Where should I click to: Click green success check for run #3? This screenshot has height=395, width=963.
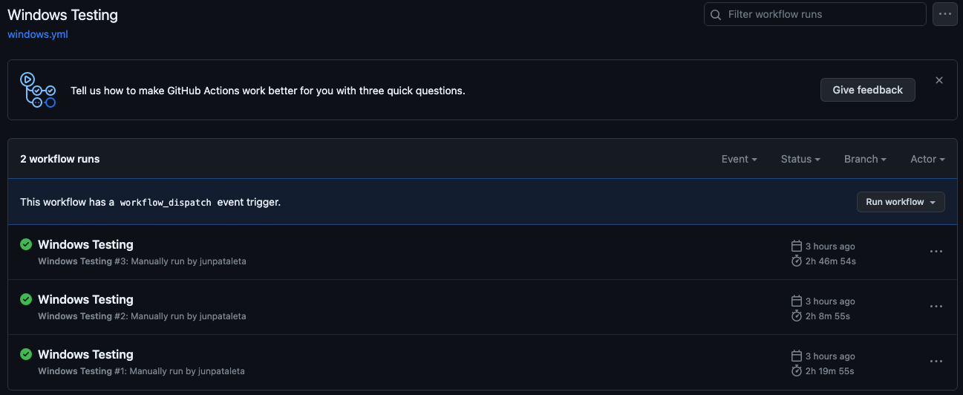26,244
